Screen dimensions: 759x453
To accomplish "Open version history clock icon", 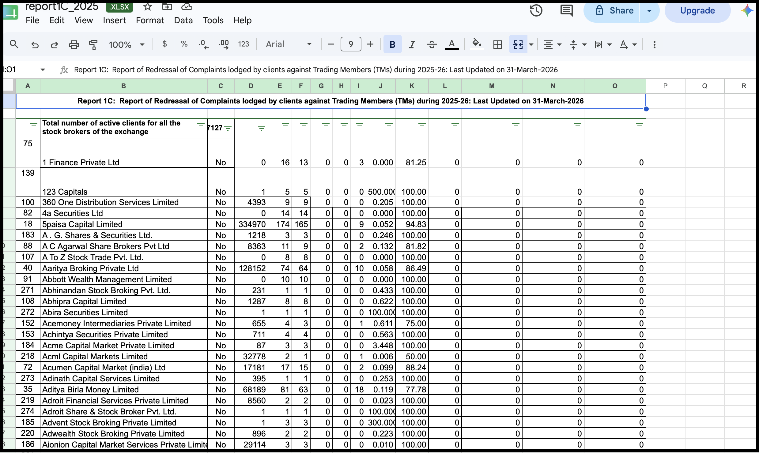I will point(536,11).
